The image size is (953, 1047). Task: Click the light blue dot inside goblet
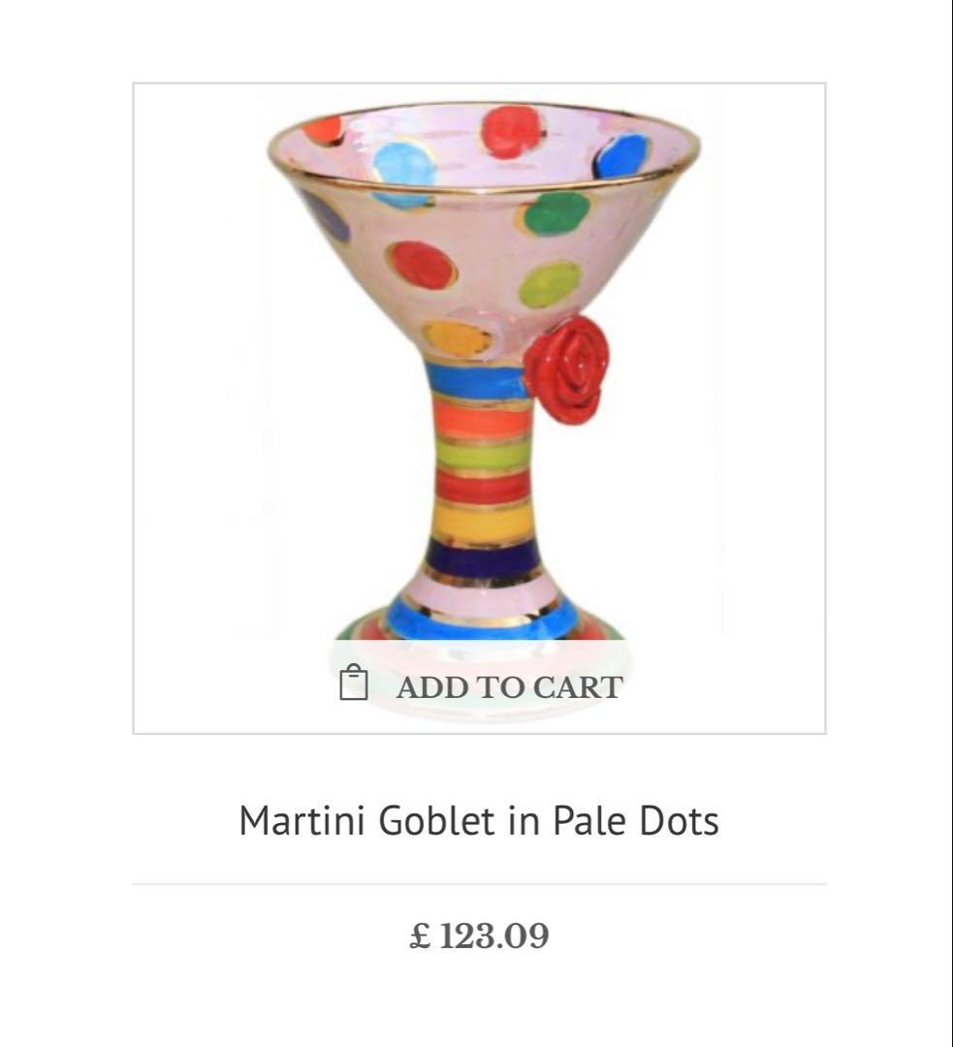pos(403,165)
